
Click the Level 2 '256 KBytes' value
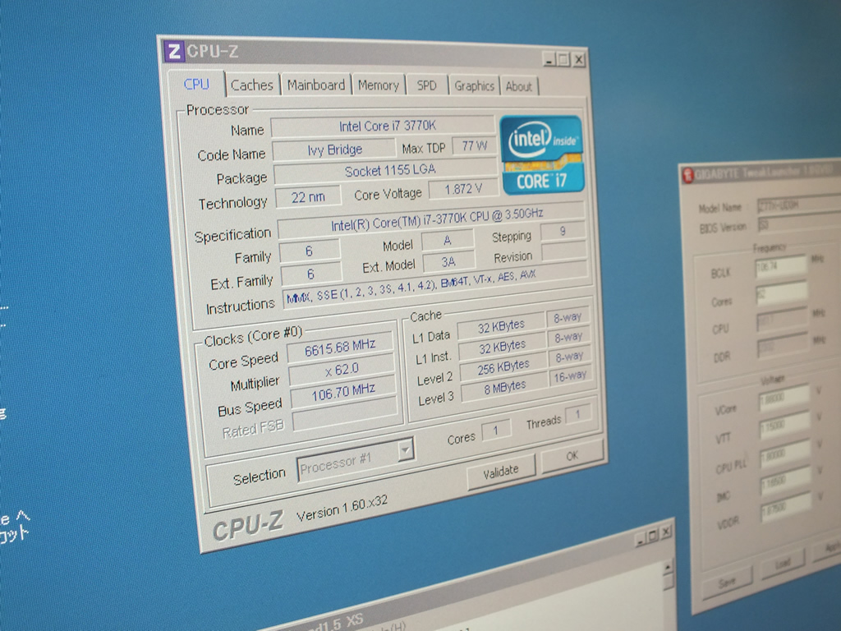[503, 367]
